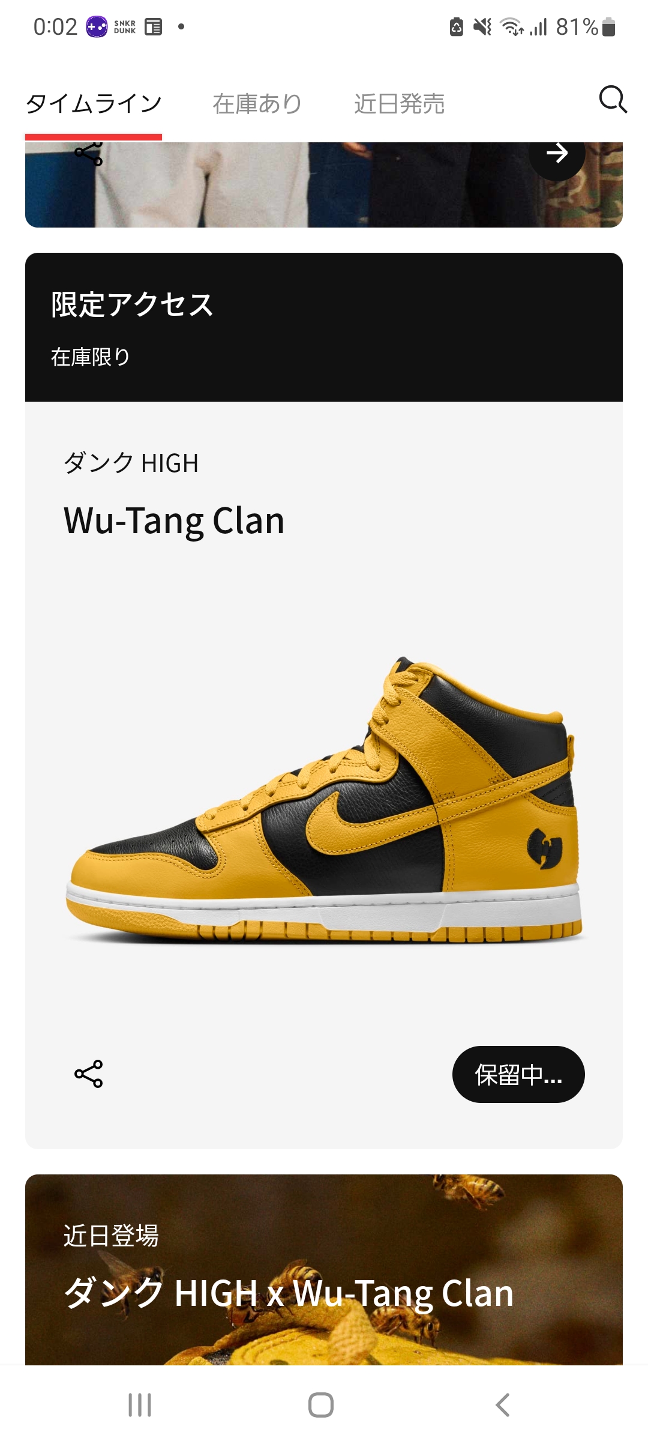Open search with the magnifier icon
The width and height of the screenshot is (648, 1441).
[613, 100]
